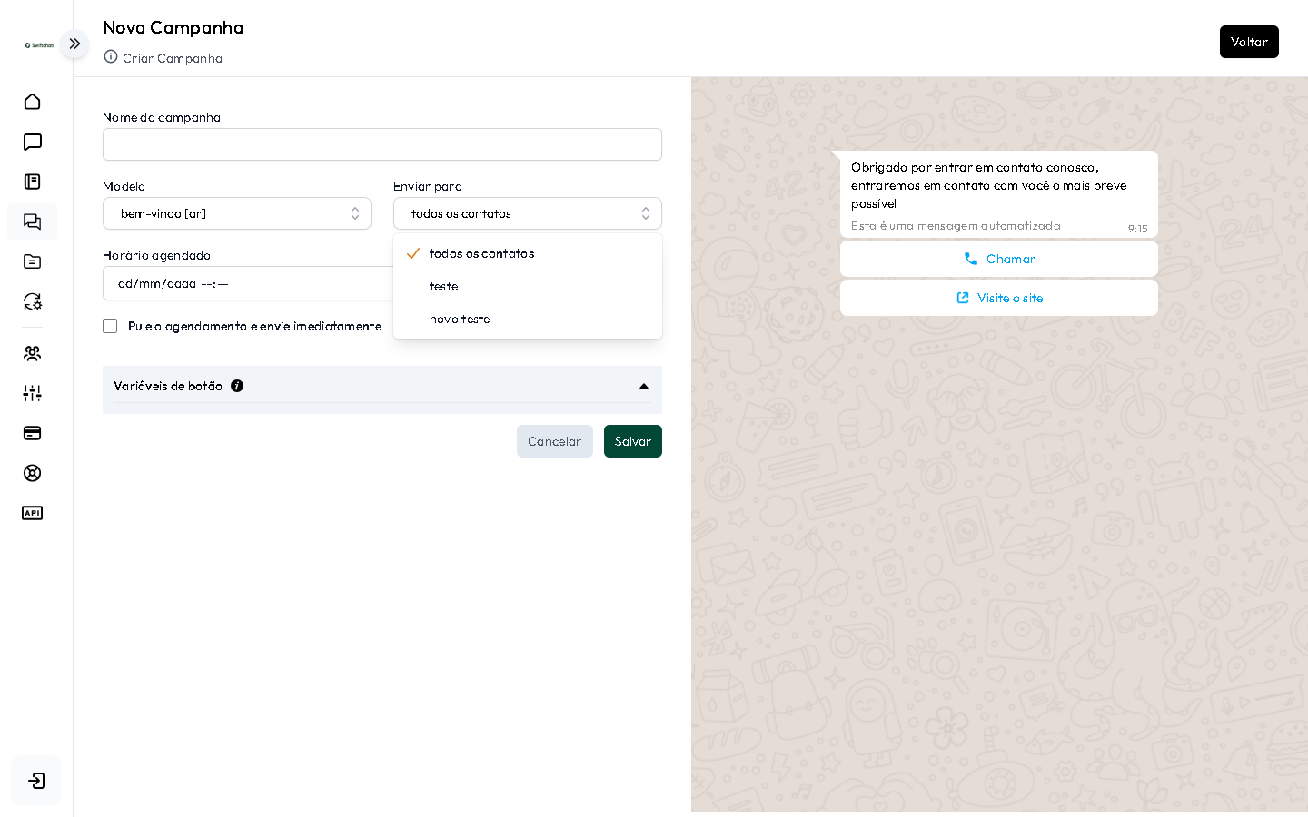Check the skip scheduling and send immediately box

[110, 326]
